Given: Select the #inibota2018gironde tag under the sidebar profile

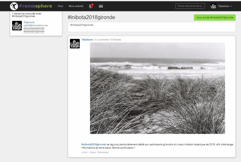Looking at the screenshot, I should point(34,31).
